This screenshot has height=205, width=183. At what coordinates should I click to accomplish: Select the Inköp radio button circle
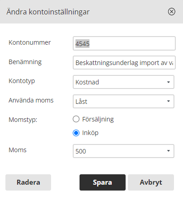(76, 133)
